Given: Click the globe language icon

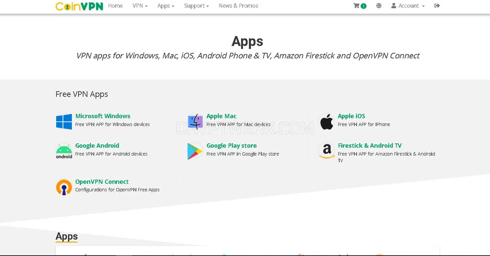Looking at the screenshot, I should [379, 6].
